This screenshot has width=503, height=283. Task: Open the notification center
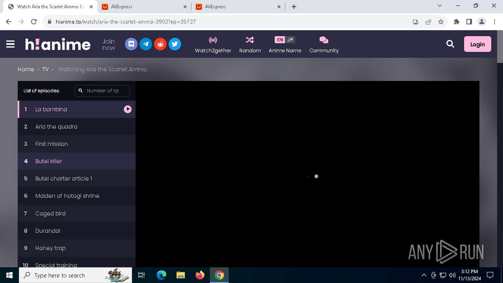[490, 275]
